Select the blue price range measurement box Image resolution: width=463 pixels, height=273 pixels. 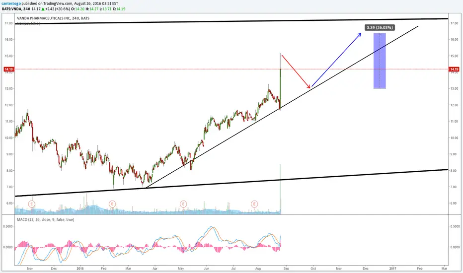[x=380, y=61]
